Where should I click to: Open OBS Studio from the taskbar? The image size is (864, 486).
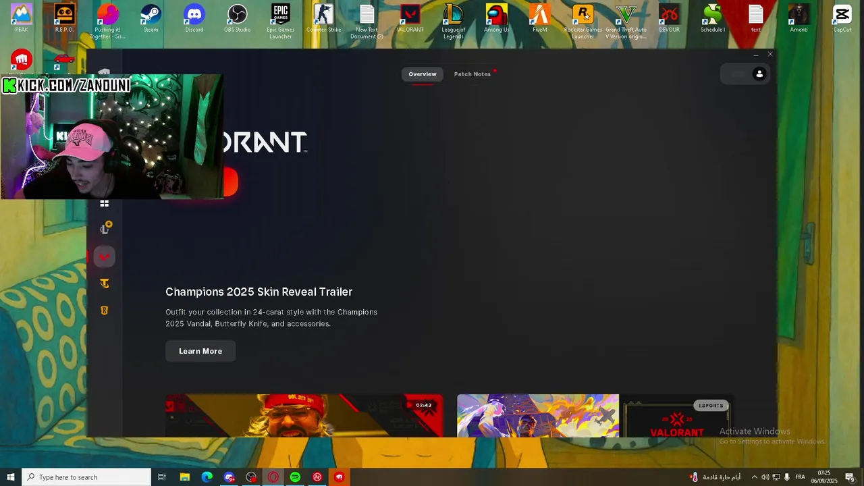tap(252, 477)
